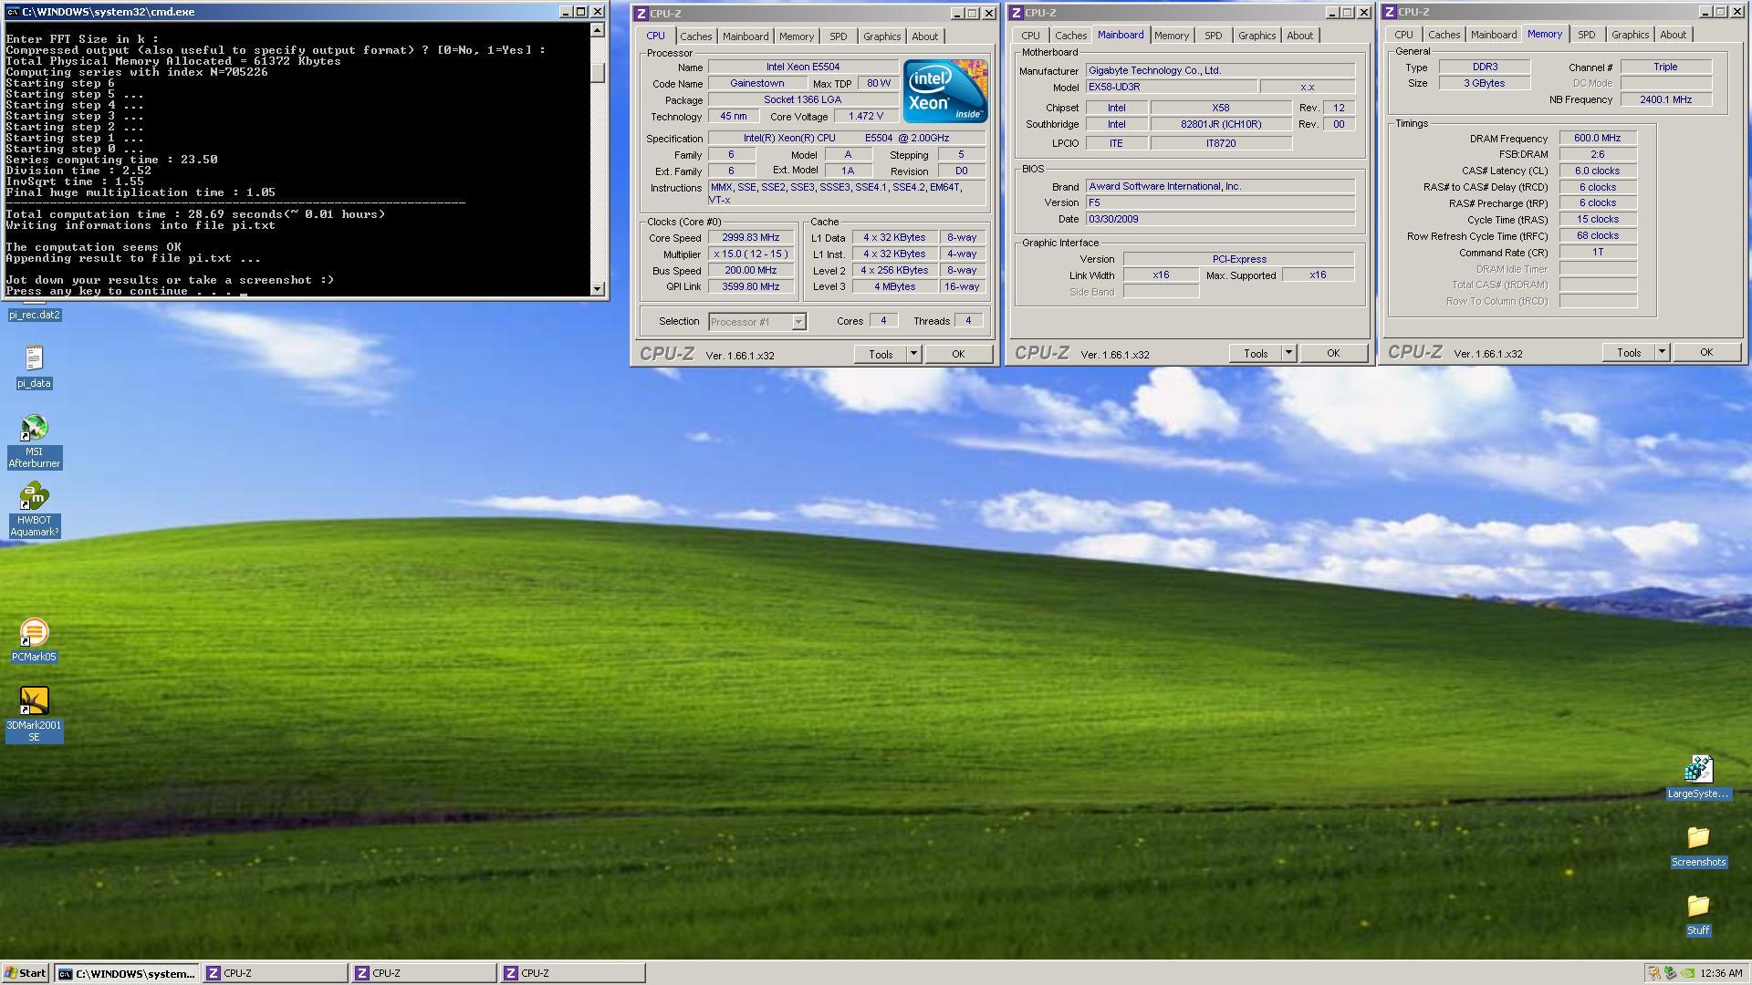This screenshot has height=985, width=1752.
Task: Click the Z icon in Mainboard CPU-Z window title
Action: pyautogui.click(x=1016, y=13)
